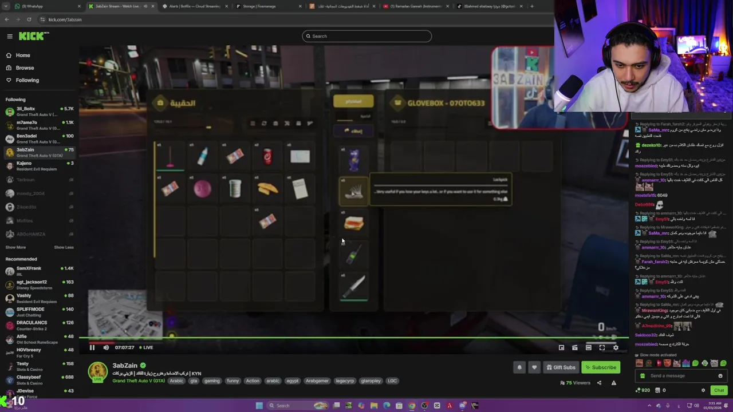Open Classybeef recommended channel
This screenshot has height=412, width=733.
pos(40,380)
